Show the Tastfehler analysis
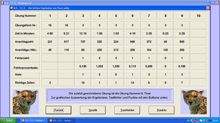This screenshot has width=220, height=123. click(127, 110)
